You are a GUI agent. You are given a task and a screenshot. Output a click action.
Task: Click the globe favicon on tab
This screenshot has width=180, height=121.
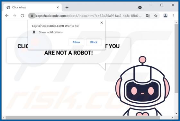click(x=8, y=7)
